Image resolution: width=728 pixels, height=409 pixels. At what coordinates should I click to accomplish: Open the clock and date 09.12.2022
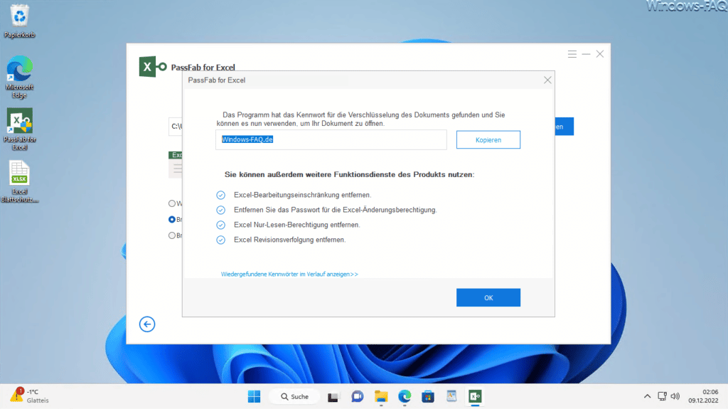point(703,396)
